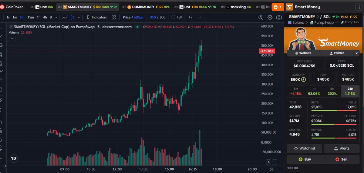This screenshot has height=173, width=364.
Task: Toggle log scale with L button
Action: point(275,162)
